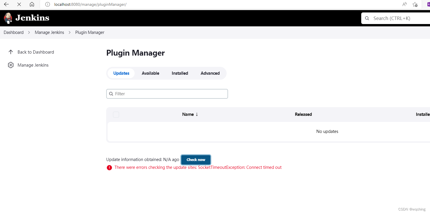Switch to the Installed tab
Viewport: 430px width, 214px height.
click(180, 73)
